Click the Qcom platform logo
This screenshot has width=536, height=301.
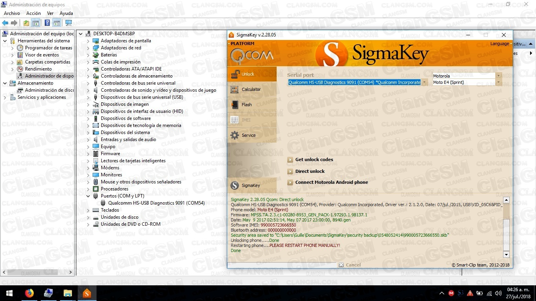tap(252, 55)
